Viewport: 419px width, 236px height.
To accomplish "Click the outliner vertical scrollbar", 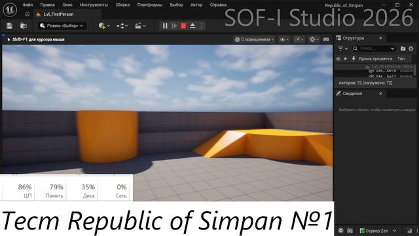I will coord(414,70).
